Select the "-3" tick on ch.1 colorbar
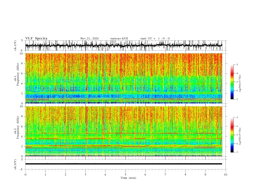The width and height of the screenshot is (254, 196). 236,64
